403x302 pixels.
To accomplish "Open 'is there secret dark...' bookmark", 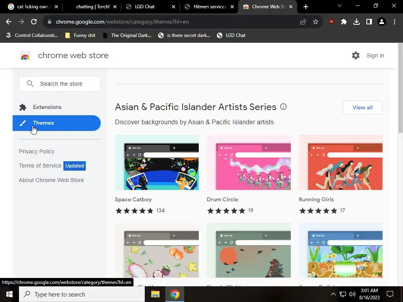I will coord(184,35).
